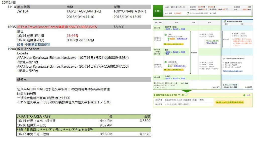Viewport: 257px width, 141px height.
Task: Open 構内図 link for 東京 station
Action: 168,52
